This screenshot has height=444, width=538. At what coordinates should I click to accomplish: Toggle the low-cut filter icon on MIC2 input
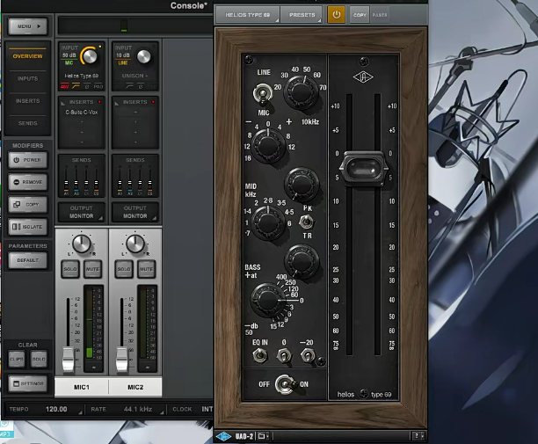click(130, 86)
